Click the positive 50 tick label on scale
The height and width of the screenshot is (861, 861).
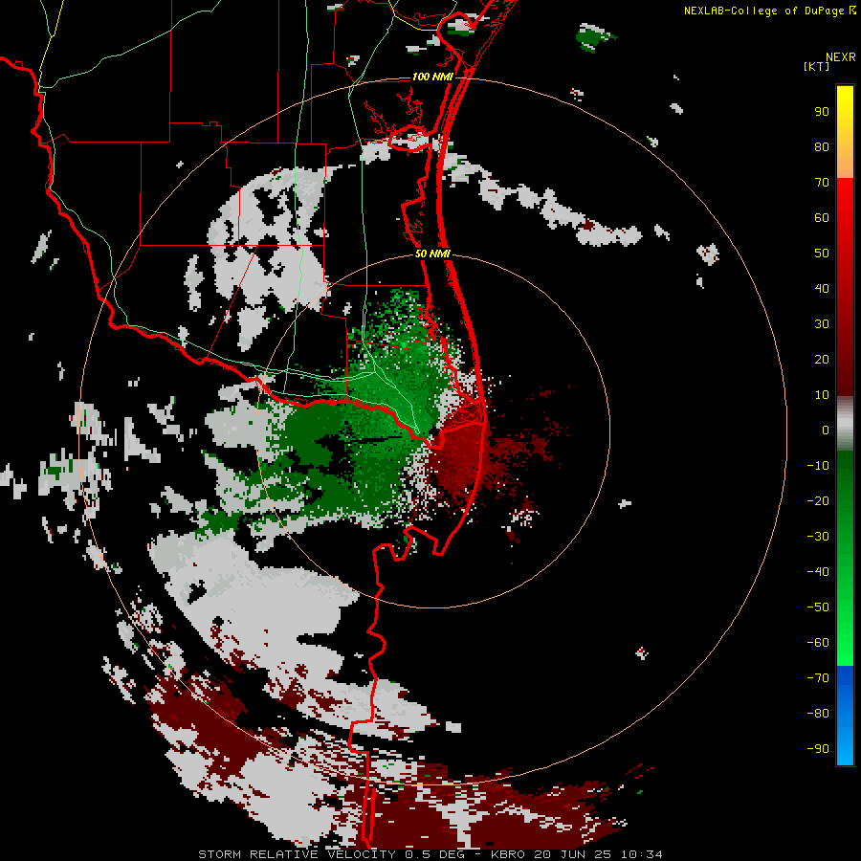tap(822, 254)
